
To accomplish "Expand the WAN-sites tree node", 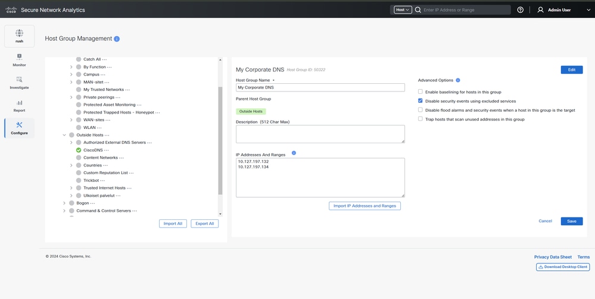I will tap(71, 119).
